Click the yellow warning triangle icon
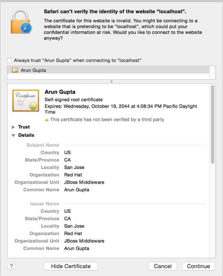Screen dimensions: 223x276 point(47,120)
